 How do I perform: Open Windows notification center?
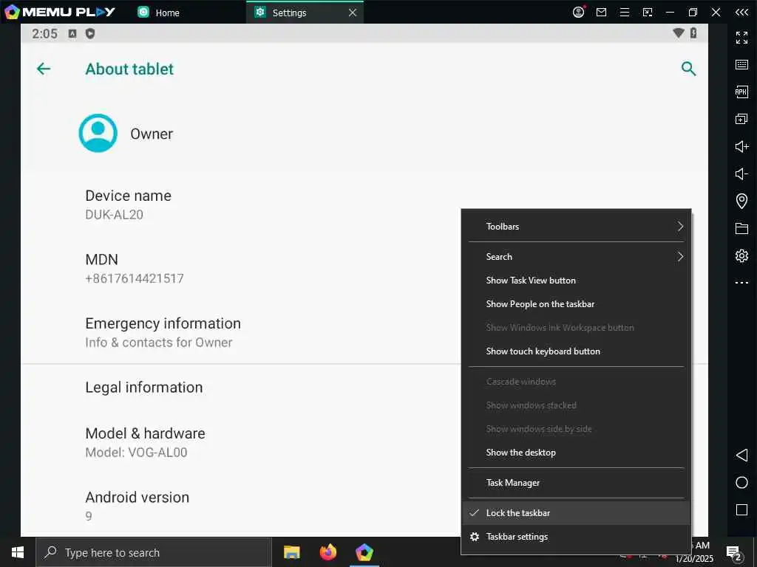point(734,553)
